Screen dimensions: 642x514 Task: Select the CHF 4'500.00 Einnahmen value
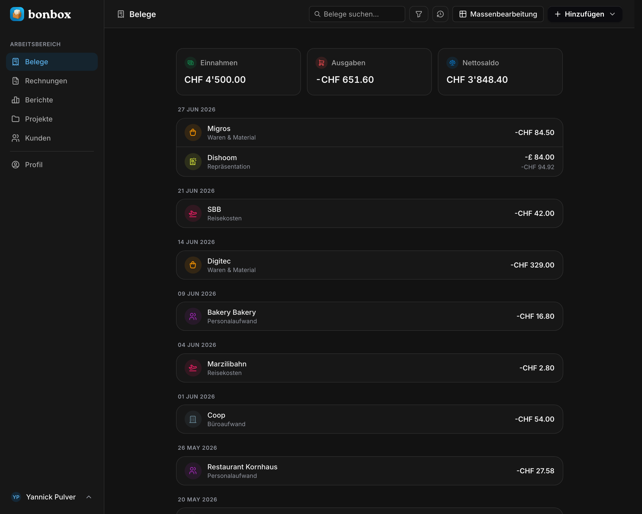(x=215, y=80)
